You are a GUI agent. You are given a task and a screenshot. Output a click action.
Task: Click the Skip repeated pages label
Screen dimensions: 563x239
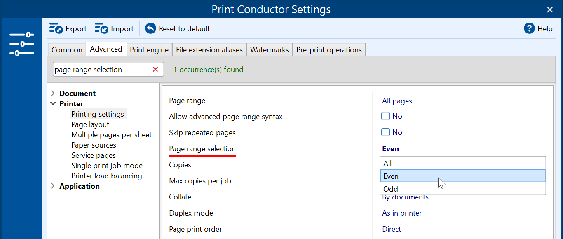[202, 133]
